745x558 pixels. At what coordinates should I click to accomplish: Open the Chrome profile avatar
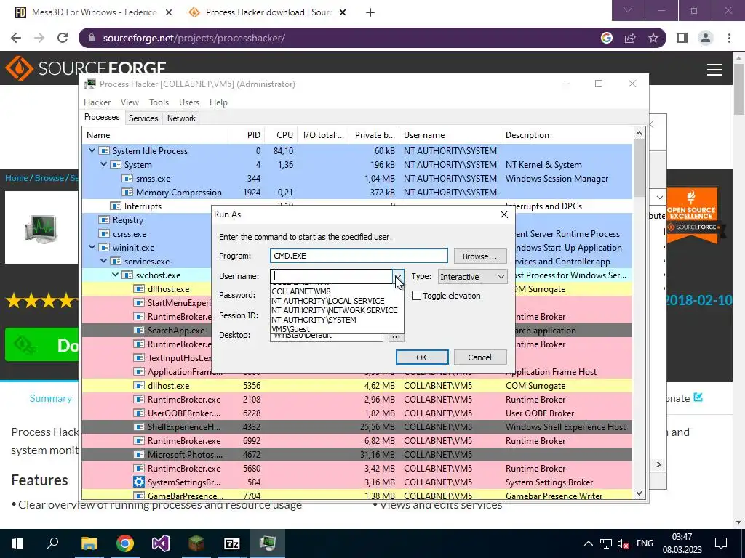point(706,38)
